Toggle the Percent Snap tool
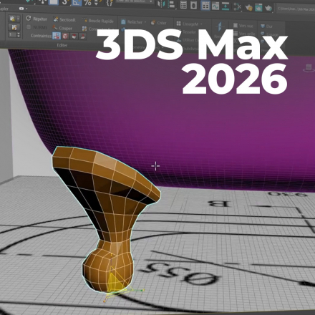The height and width of the screenshot is (315, 315). [x=87, y=2]
